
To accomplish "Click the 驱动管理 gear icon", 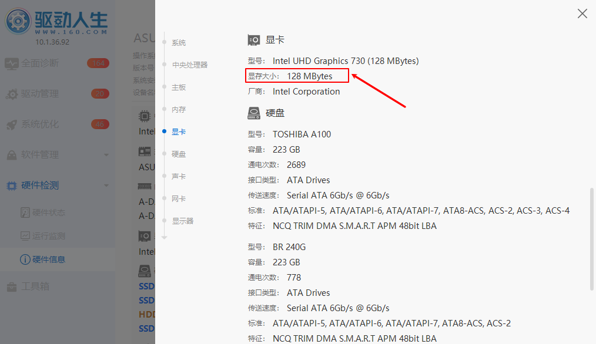I will coord(12,94).
